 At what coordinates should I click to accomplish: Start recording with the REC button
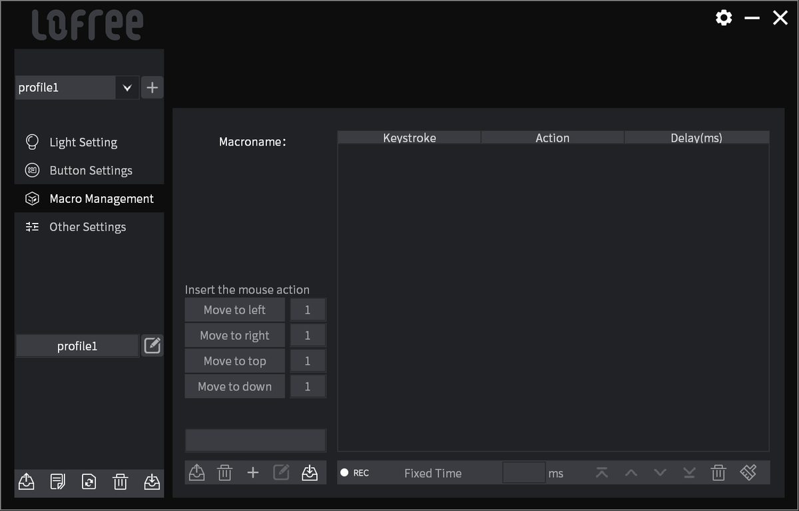[x=354, y=473]
